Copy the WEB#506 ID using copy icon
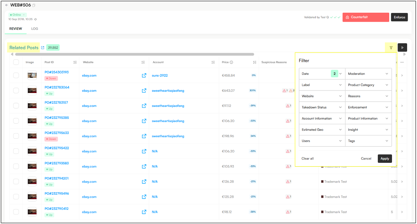The image size is (417, 224). click(34, 5)
